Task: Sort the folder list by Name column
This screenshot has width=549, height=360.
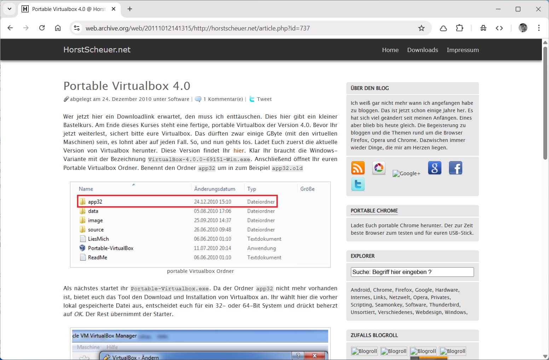Action: 86,189
